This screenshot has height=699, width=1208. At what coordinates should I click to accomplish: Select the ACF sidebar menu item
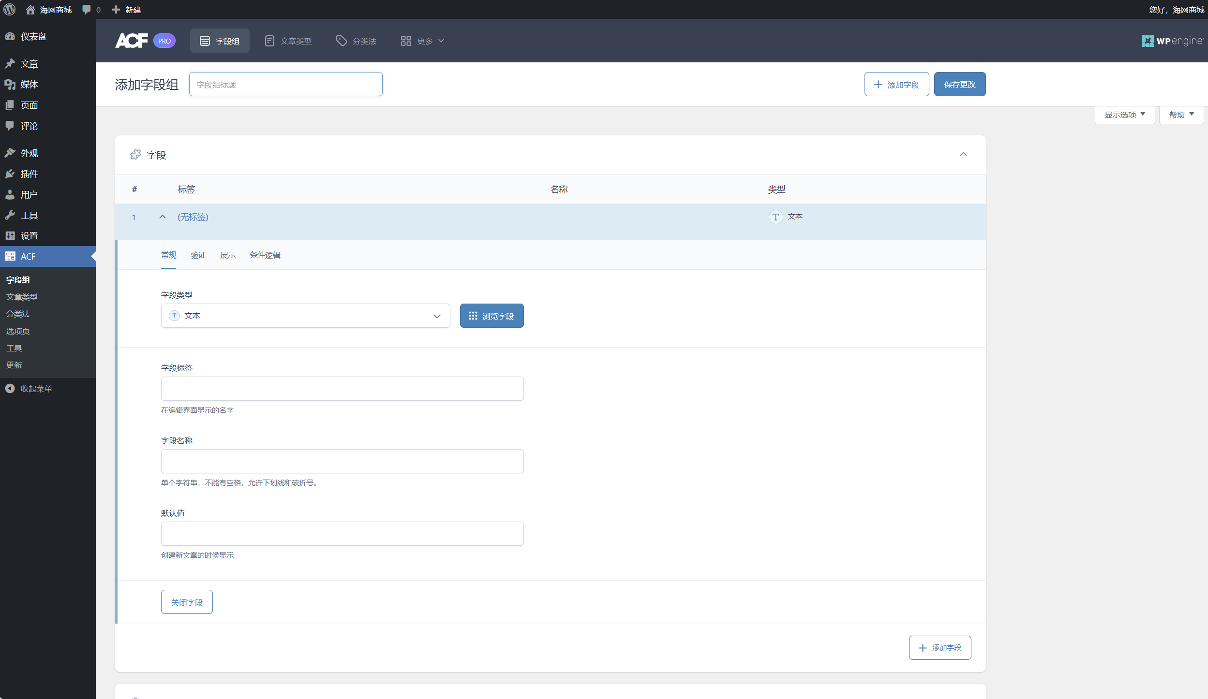click(x=48, y=257)
